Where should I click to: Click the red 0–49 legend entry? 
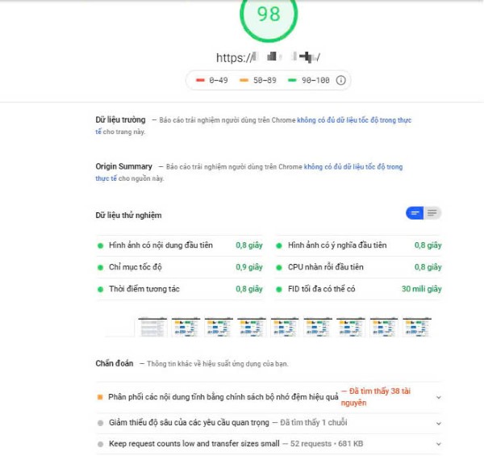pyautogui.click(x=211, y=80)
